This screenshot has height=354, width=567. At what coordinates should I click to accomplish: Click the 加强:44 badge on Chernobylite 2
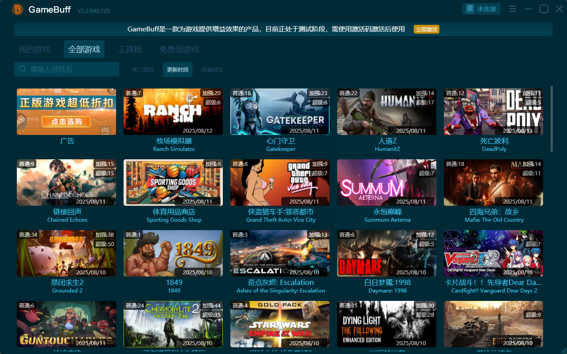(x=211, y=305)
